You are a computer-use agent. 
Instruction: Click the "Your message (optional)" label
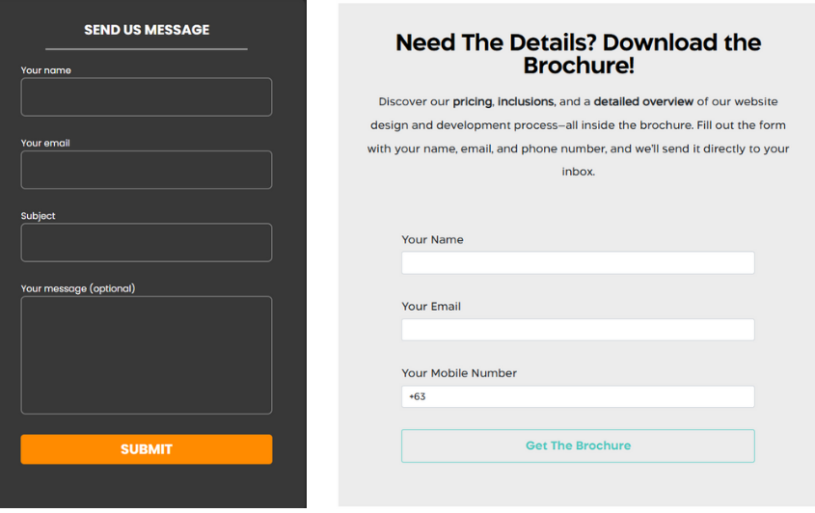point(78,288)
